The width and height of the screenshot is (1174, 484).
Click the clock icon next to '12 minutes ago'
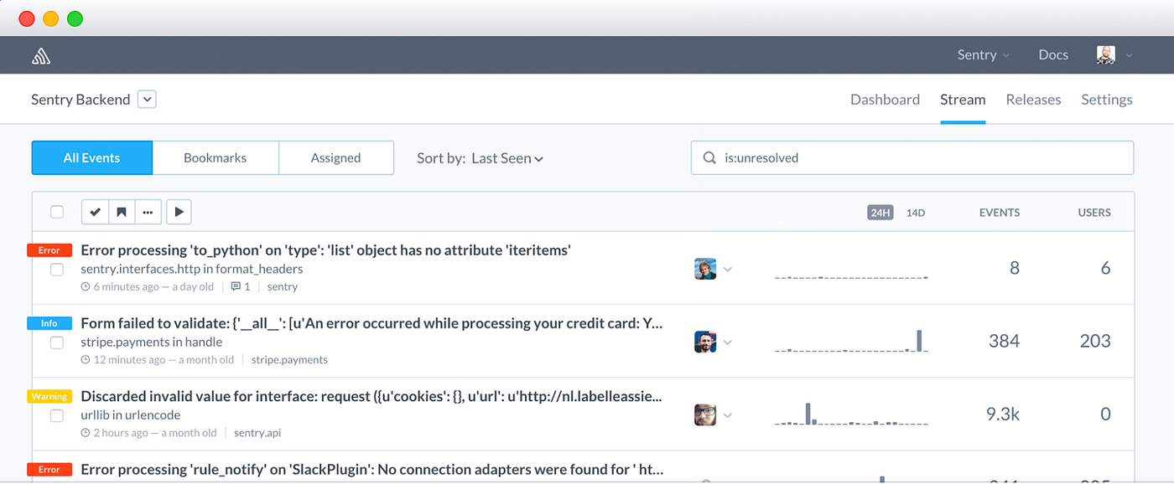[84, 359]
